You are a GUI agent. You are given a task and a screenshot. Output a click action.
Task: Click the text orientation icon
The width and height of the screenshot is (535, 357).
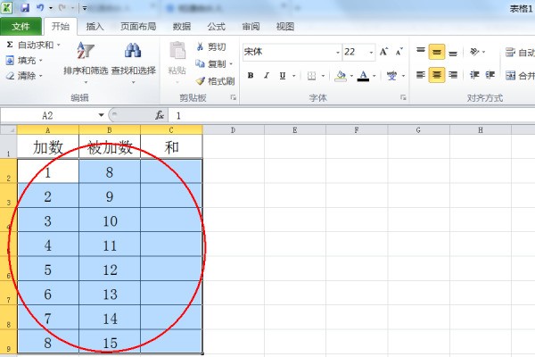[x=474, y=52]
